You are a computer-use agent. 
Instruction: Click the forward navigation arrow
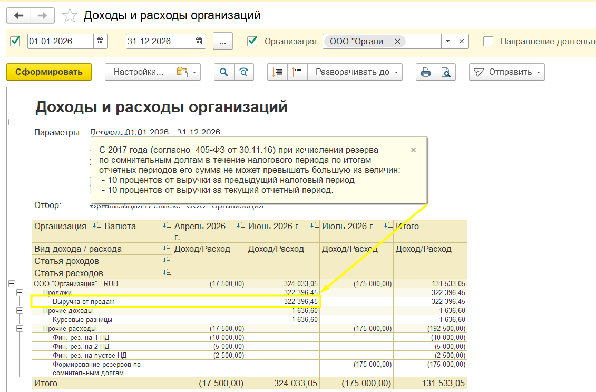(43, 16)
